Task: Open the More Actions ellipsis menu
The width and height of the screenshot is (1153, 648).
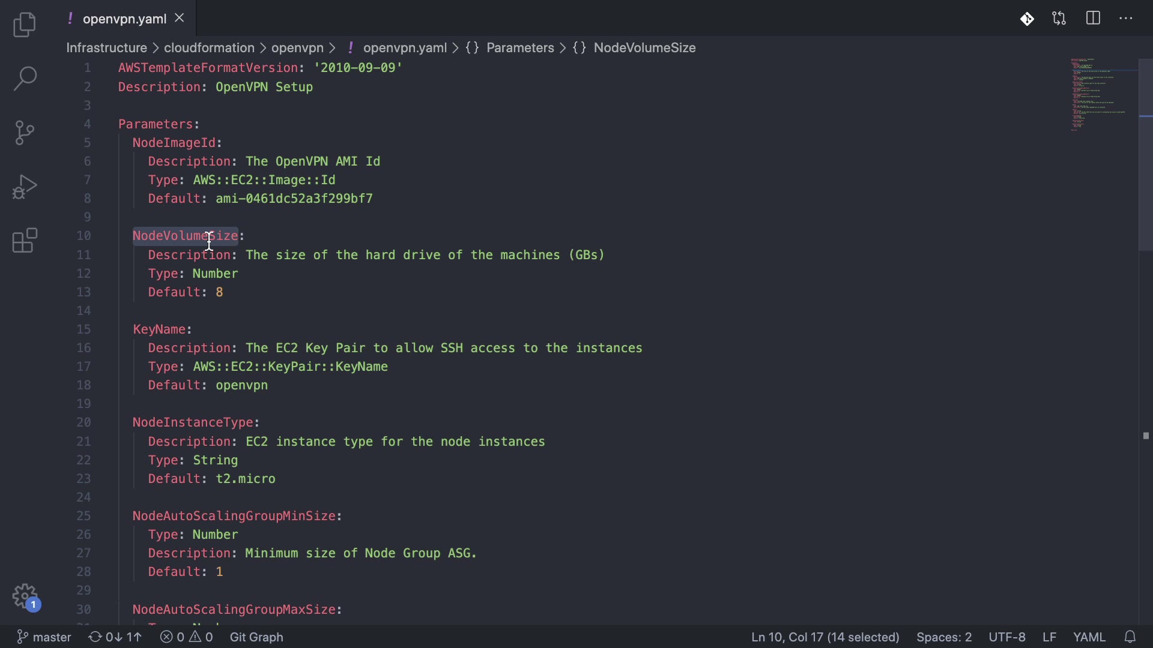Action: 1126,19
